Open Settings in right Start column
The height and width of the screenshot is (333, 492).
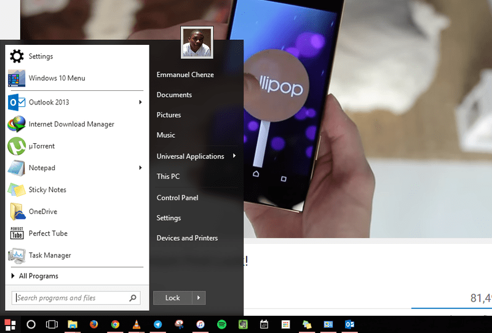169,218
